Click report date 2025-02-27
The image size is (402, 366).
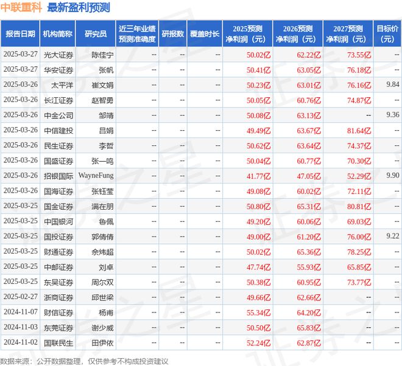[21, 297]
